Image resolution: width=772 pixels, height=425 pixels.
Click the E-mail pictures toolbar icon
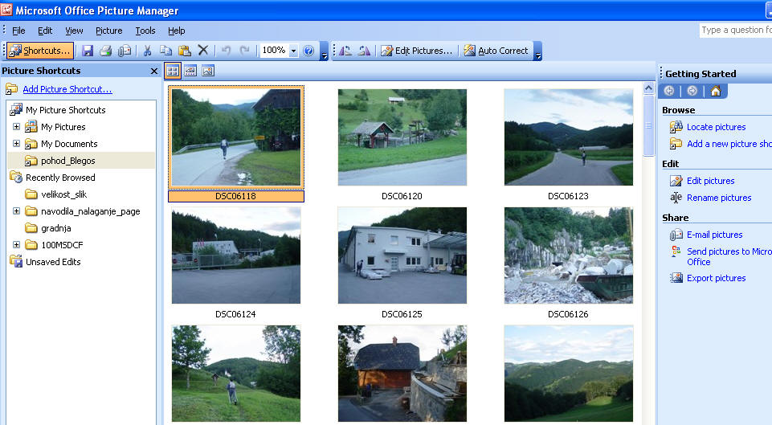pyautogui.click(x=124, y=51)
